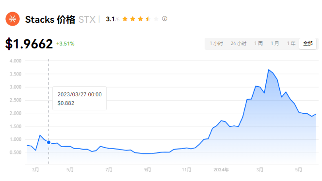The image size is (322, 181).
Task: Click the 2024年 axis label
Action: click(221, 170)
